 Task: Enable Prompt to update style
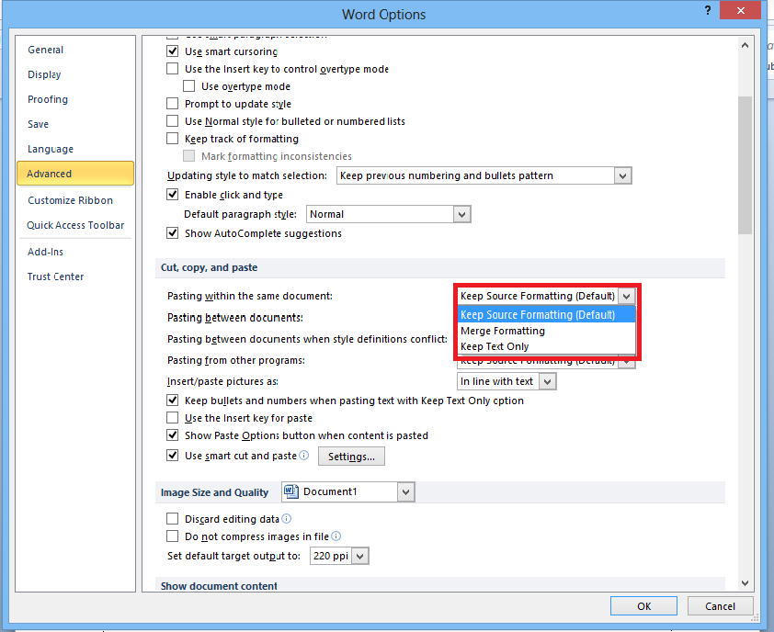click(x=172, y=103)
